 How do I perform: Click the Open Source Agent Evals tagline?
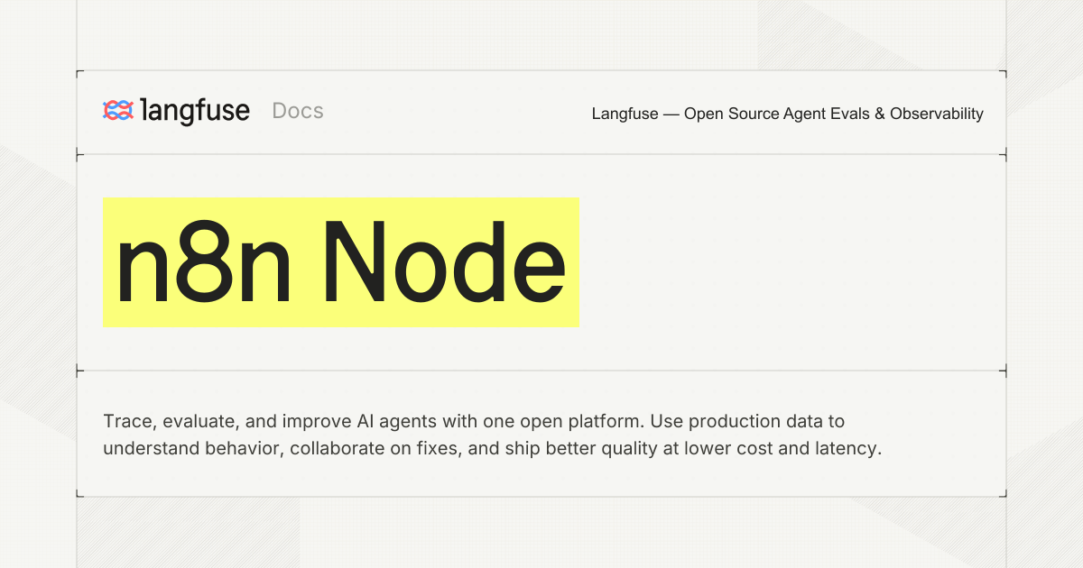tap(788, 114)
